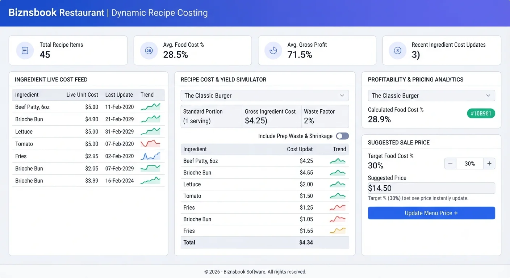Toggle Include Prep Waste & Shrinkage switch

pyautogui.click(x=342, y=136)
